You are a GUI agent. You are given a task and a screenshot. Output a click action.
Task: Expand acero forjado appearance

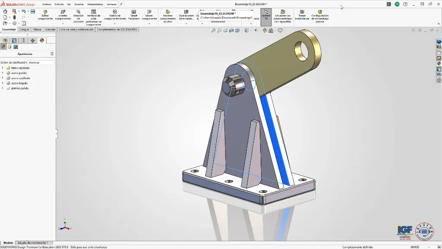[x=3, y=83]
